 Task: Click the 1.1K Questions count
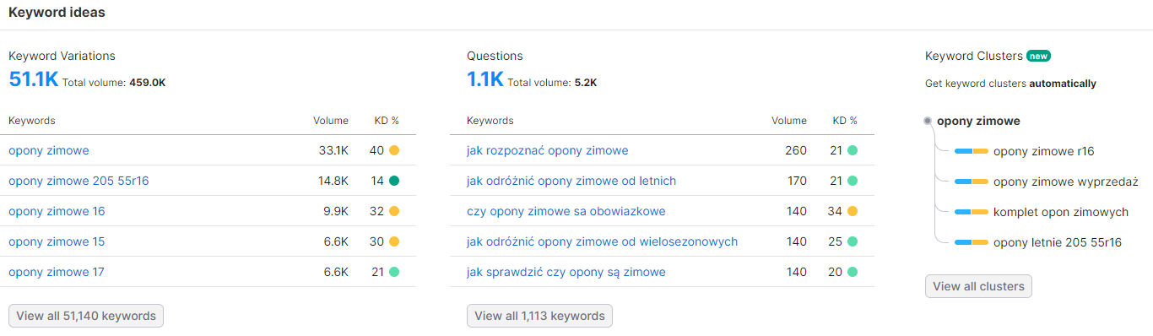coord(484,80)
